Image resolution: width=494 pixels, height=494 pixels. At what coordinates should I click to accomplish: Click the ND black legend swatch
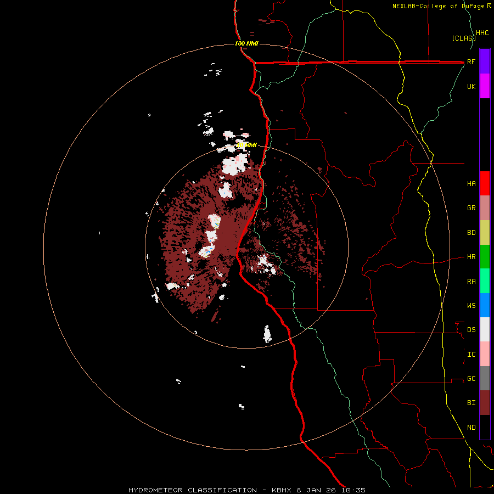[x=485, y=427]
